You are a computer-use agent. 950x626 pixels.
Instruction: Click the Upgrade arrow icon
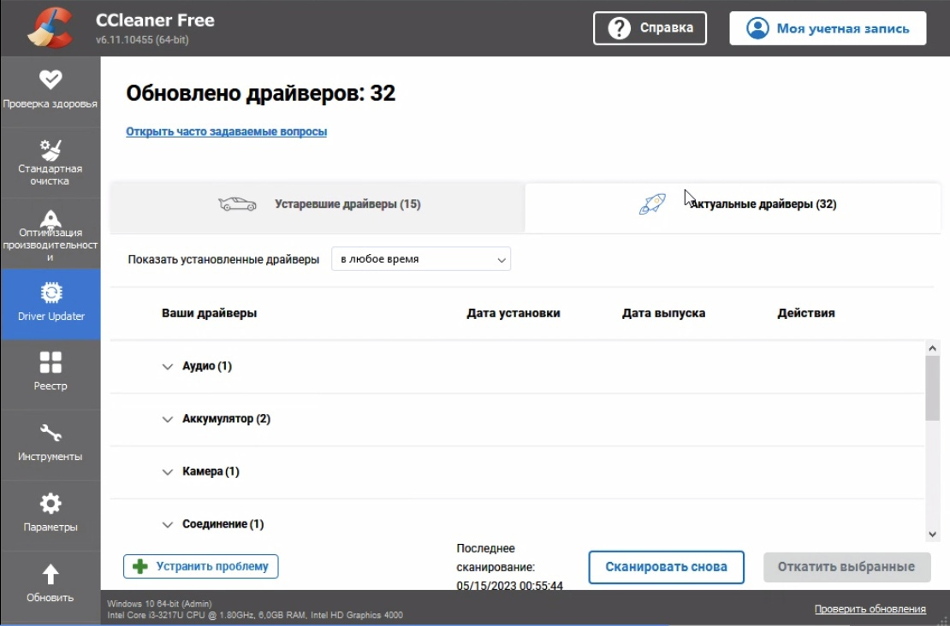coord(50,574)
